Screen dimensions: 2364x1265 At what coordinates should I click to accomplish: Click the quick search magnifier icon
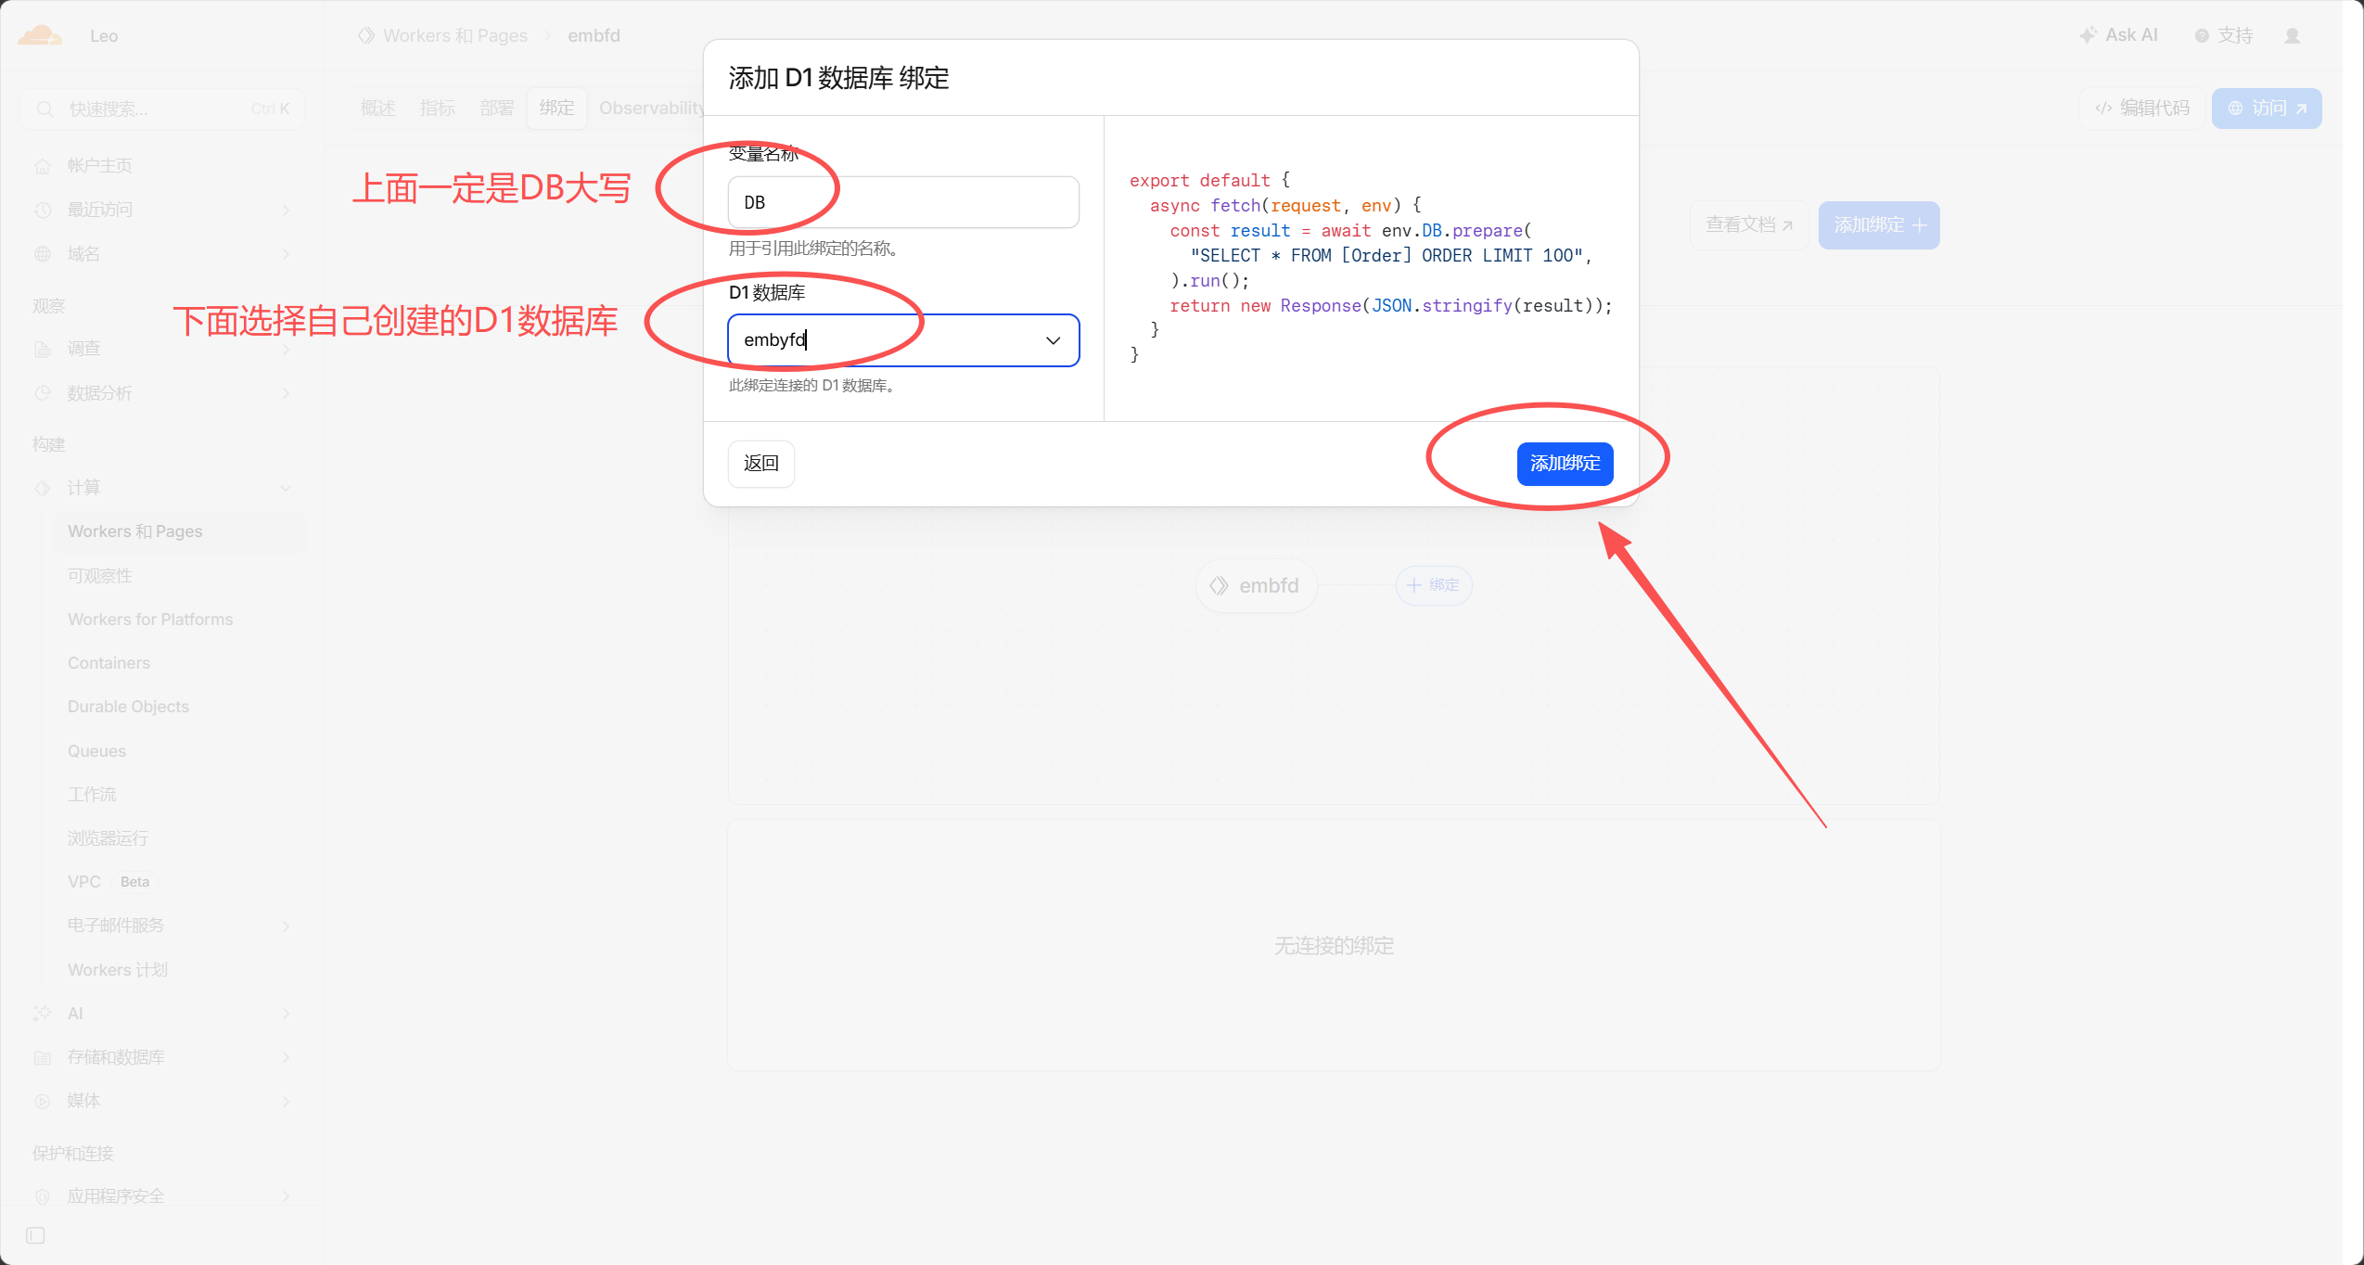coord(45,109)
